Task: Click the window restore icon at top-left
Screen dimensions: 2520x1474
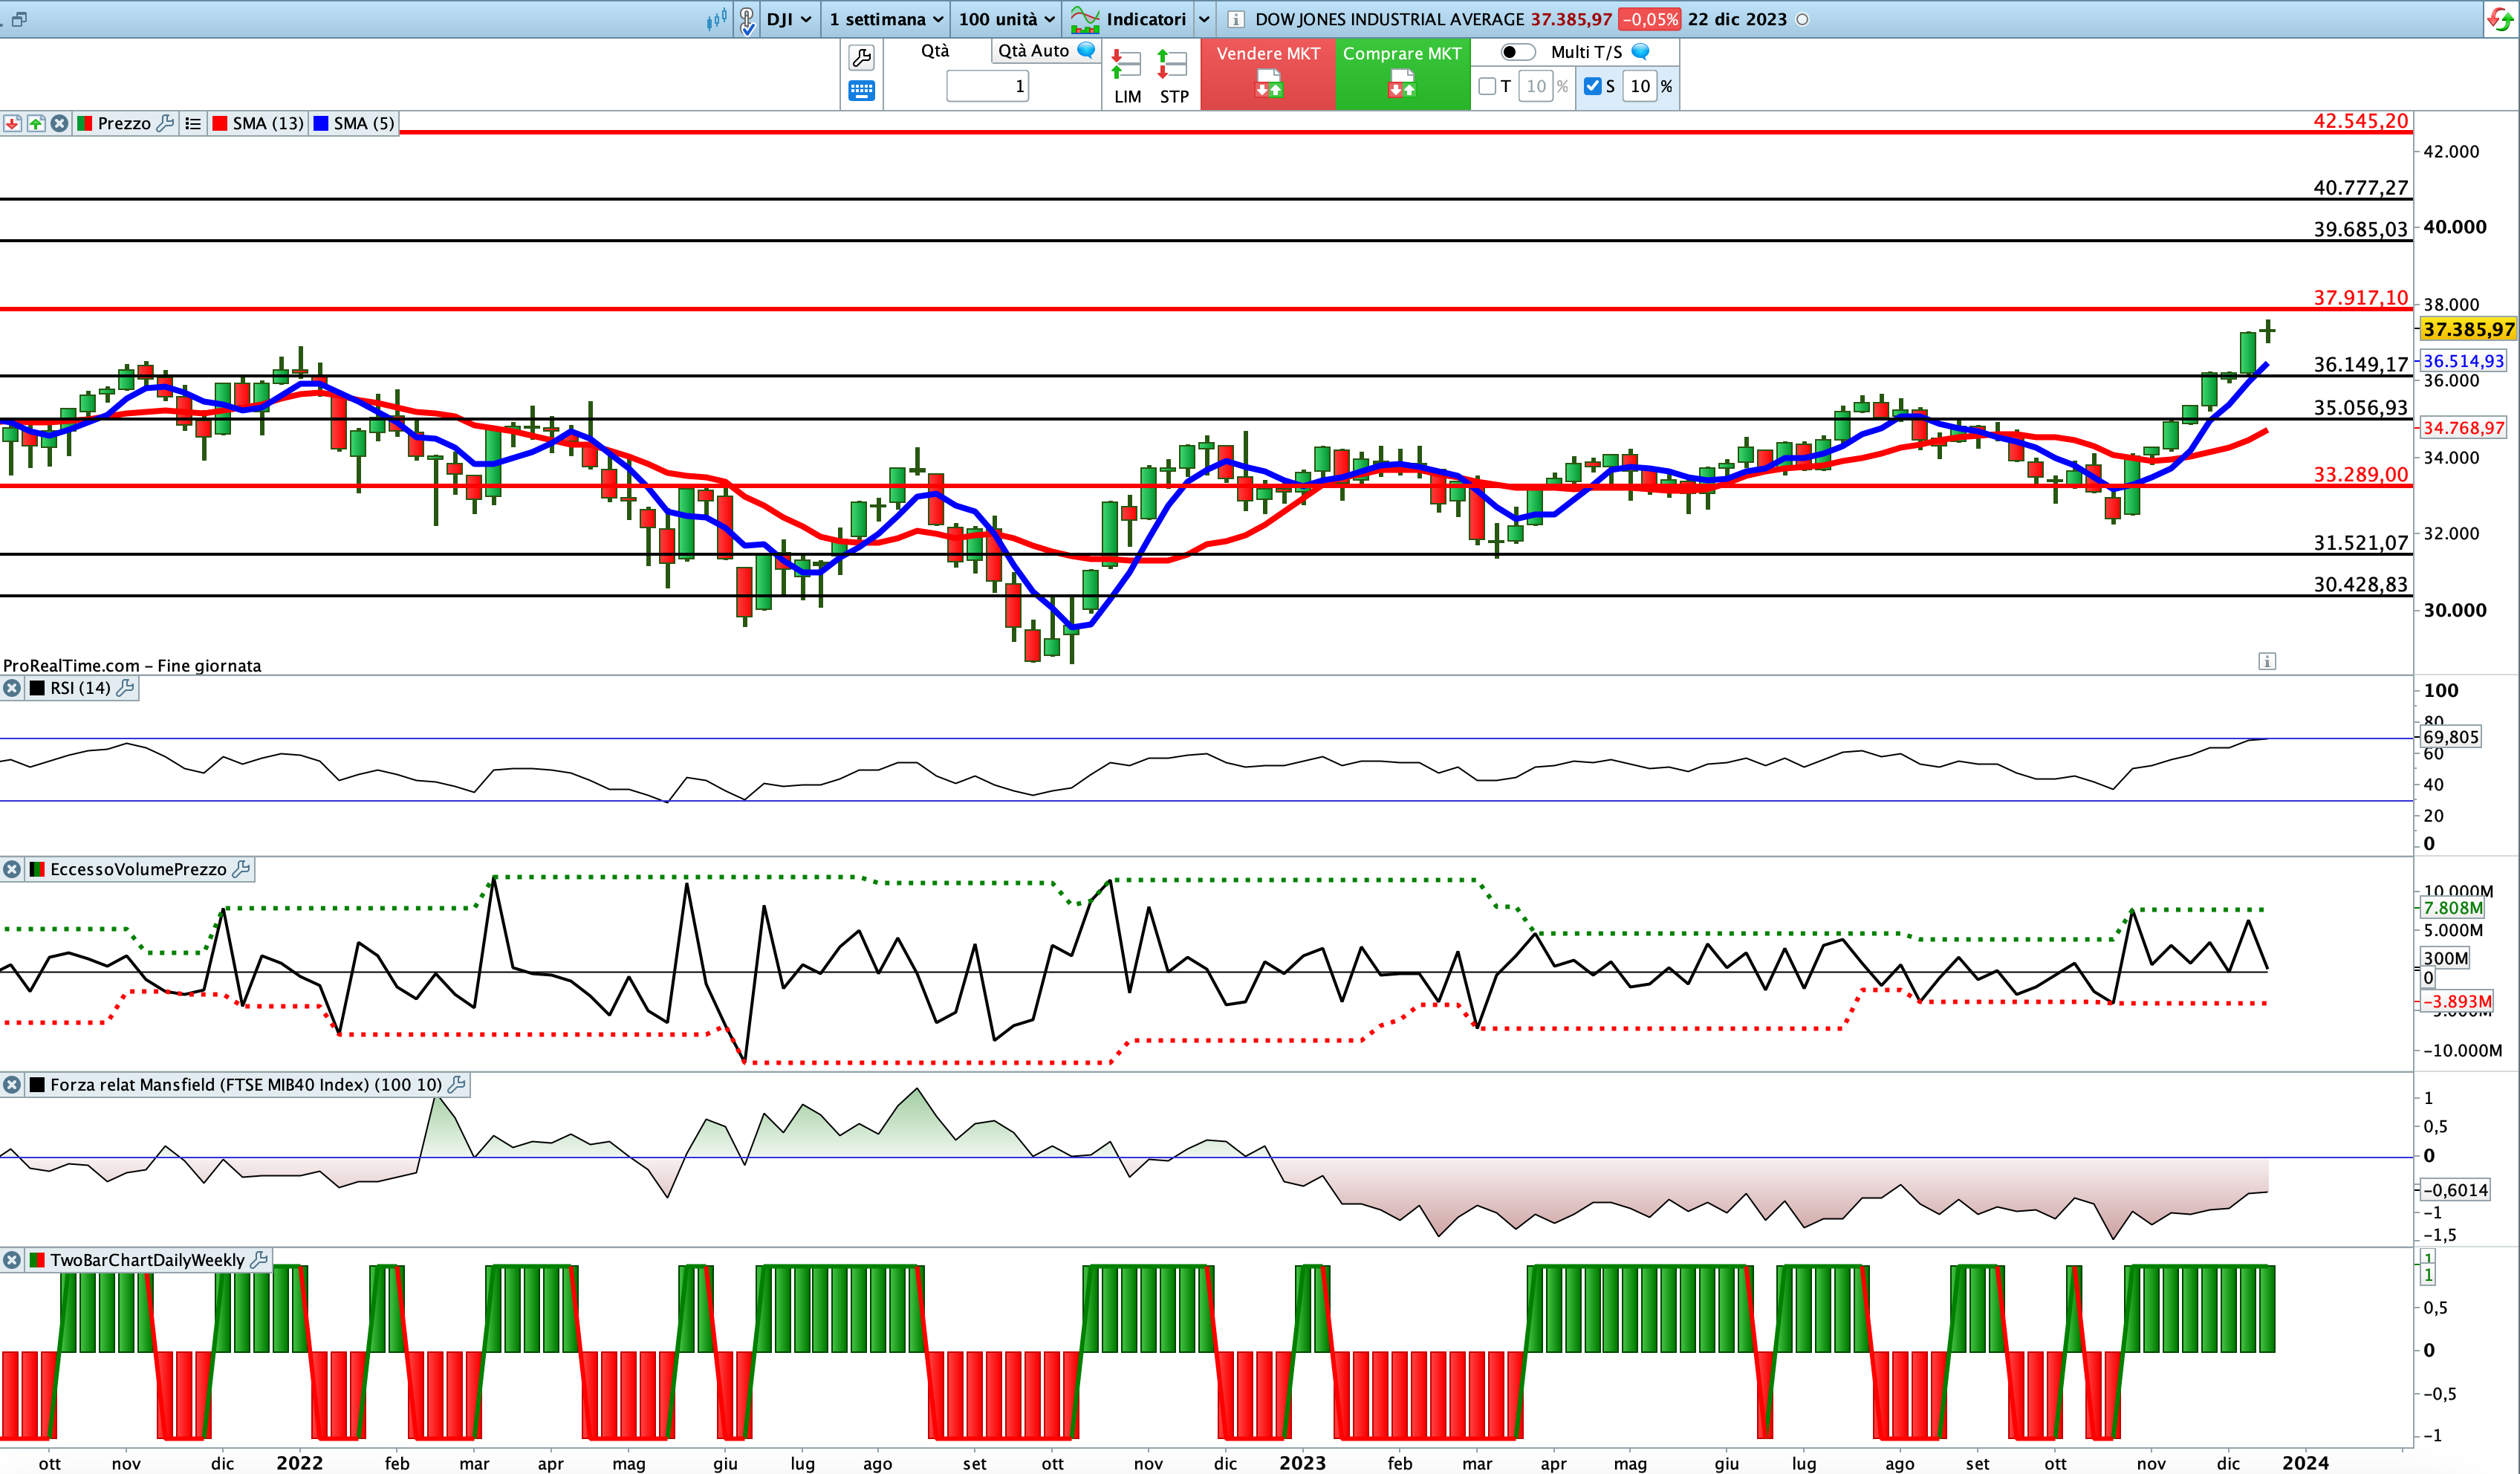Action: [19, 19]
